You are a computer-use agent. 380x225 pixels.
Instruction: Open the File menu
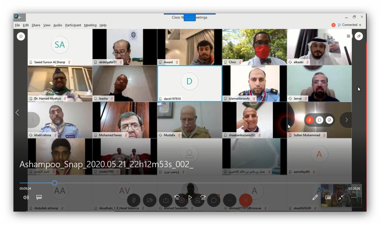pos(17,25)
